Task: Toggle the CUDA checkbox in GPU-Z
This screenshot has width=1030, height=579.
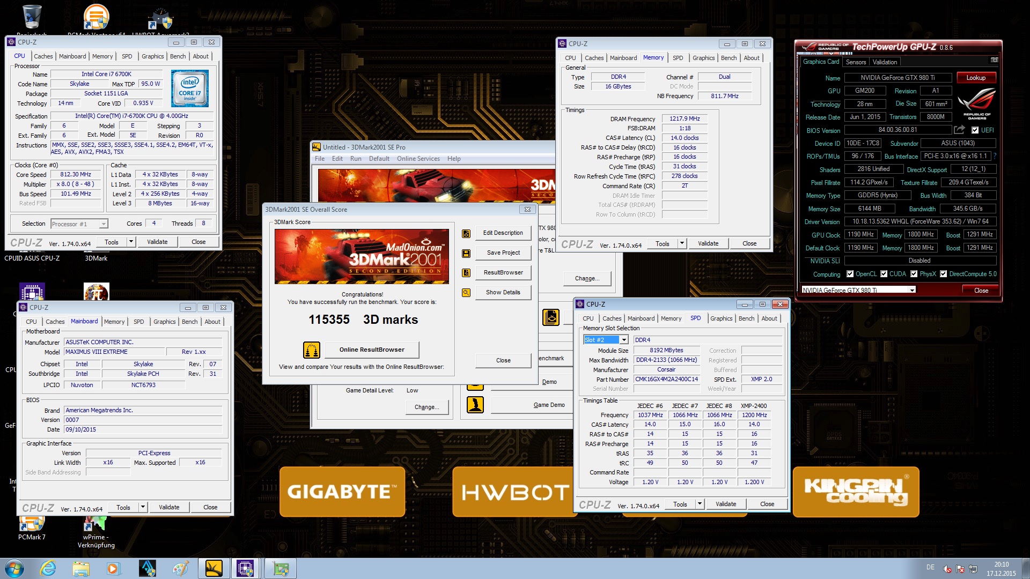Action: pos(884,274)
